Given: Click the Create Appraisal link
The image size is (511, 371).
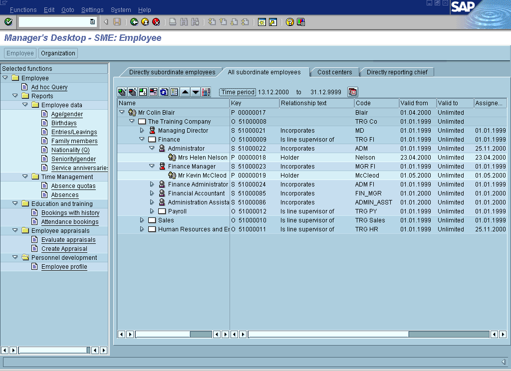Looking at the screenshot, I should pyautogui.click(x=64, y=248).
